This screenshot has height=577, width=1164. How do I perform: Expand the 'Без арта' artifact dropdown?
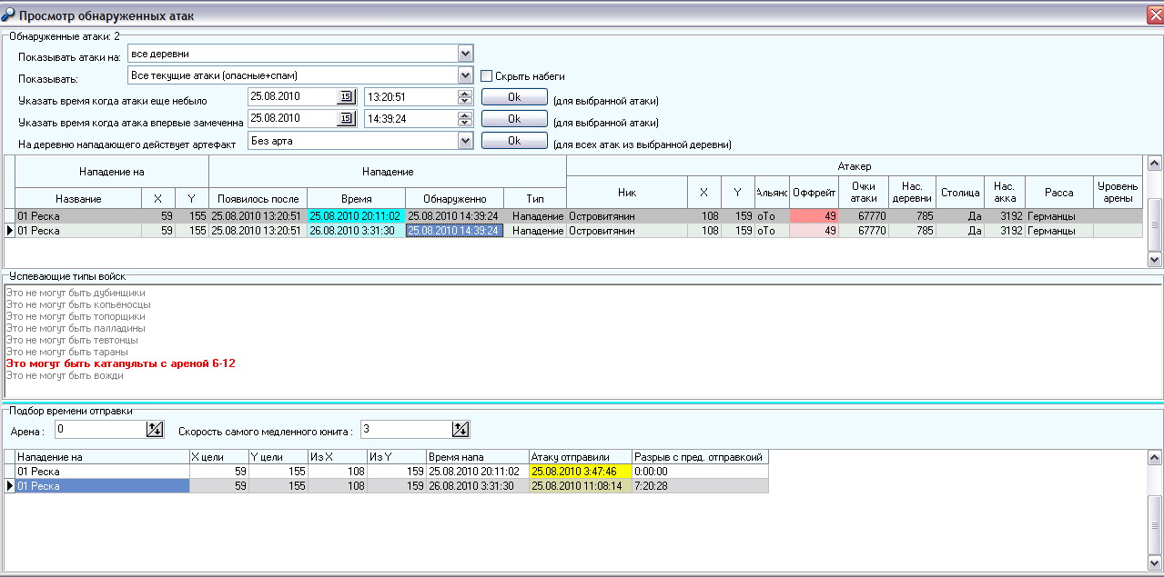[466, 140]
